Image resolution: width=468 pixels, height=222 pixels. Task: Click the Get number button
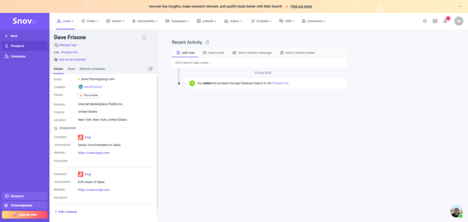[x=89, y=95]
